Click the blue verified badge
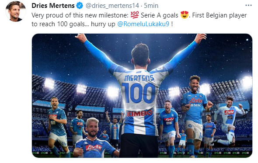The image size is (258, 163). pos(80,6)
